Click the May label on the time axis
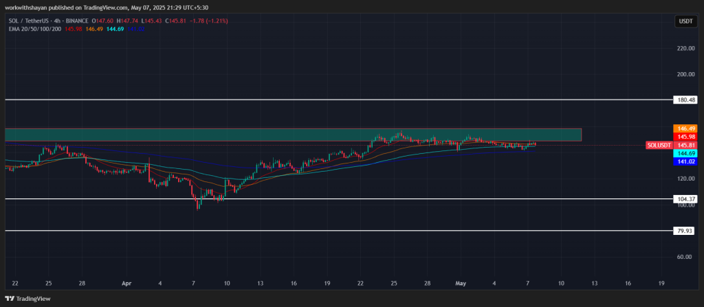 462,283
